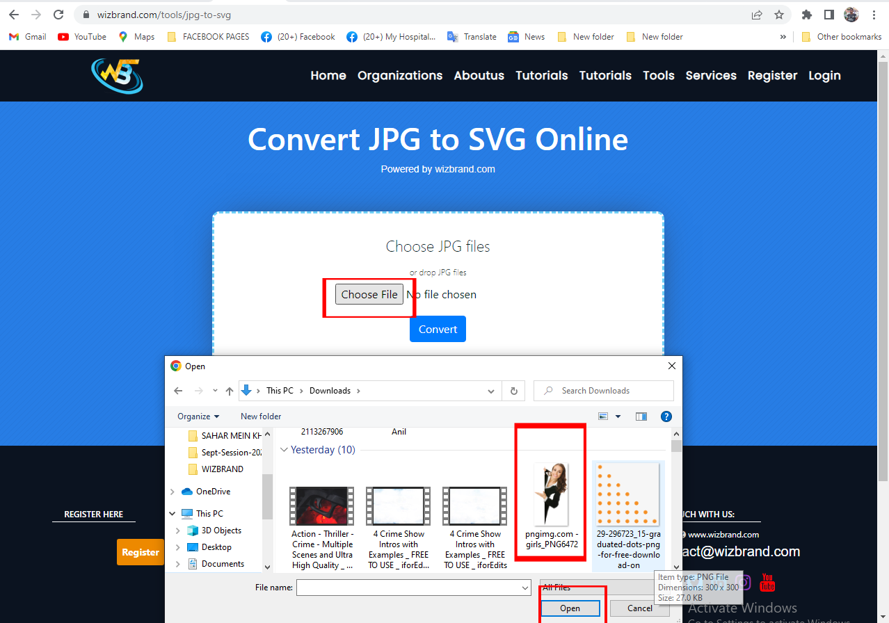Click the Convert button
This screenshot has width=889, height=623.
(437, 328)
